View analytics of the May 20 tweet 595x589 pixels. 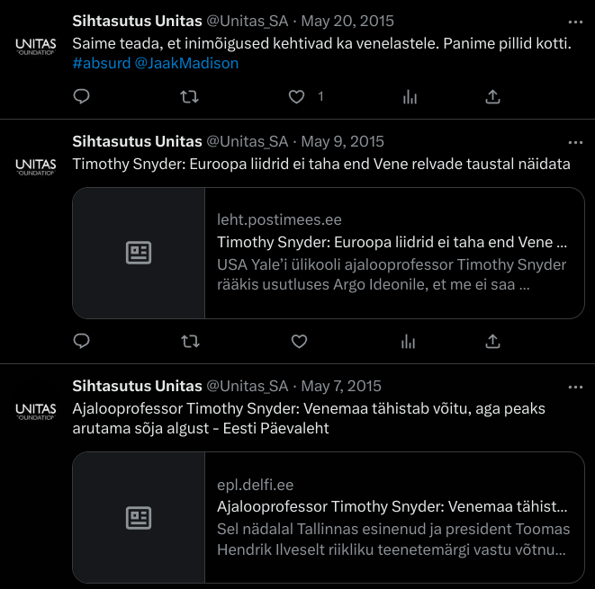click(410, 96)
